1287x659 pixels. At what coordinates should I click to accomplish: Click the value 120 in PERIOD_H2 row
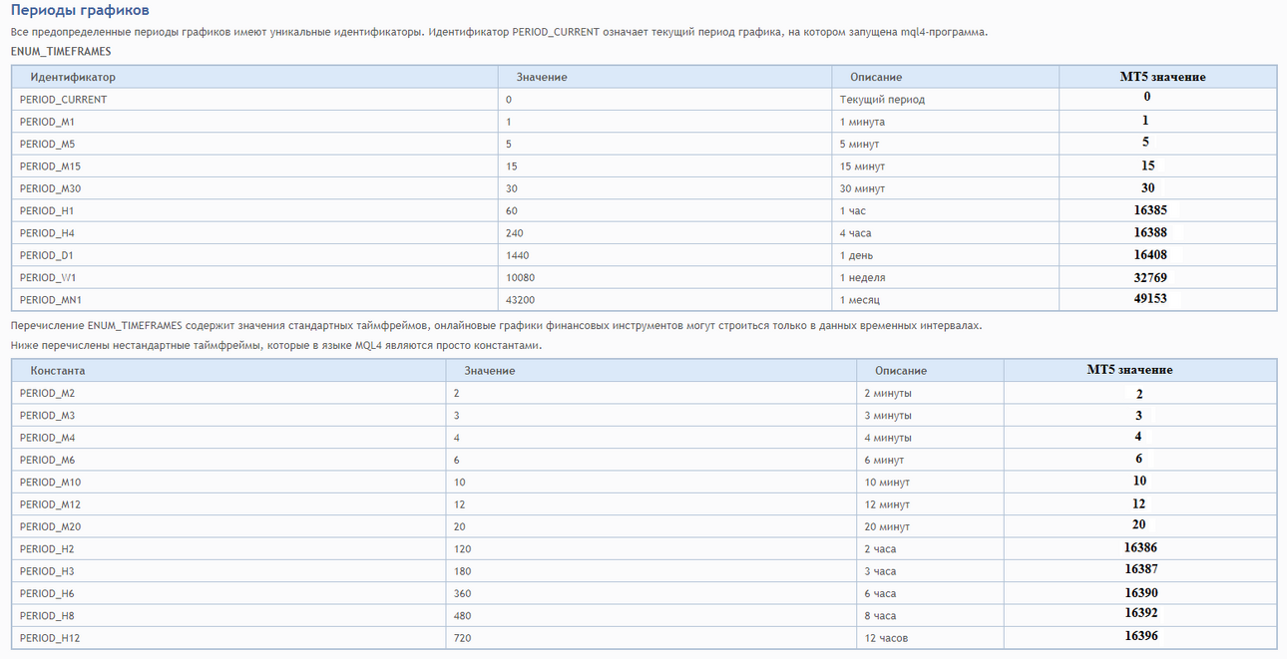(462, 549)
